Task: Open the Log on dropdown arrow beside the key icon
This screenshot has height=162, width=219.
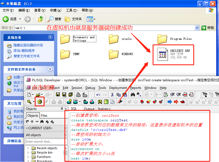Action: pos(34,102)
